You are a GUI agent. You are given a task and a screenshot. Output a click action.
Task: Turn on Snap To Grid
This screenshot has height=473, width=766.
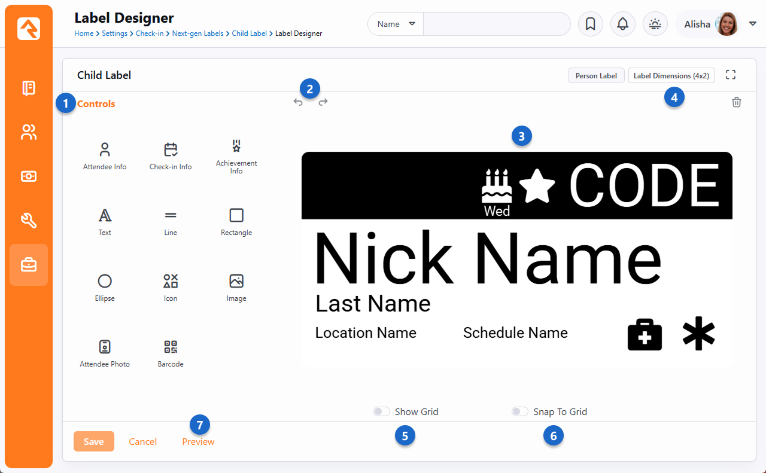tap(519, 411)
